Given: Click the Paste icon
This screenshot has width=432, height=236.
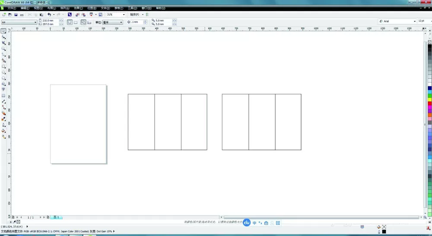Looking at the screenshot, I should click(x=41, y=15).
